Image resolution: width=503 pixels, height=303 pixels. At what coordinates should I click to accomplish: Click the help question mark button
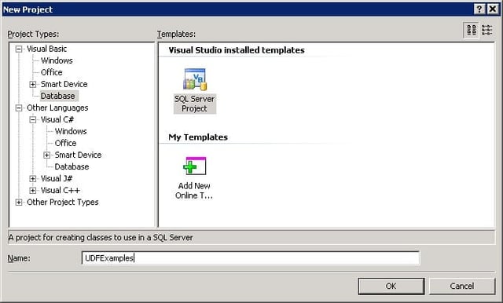tap(479, 9)
